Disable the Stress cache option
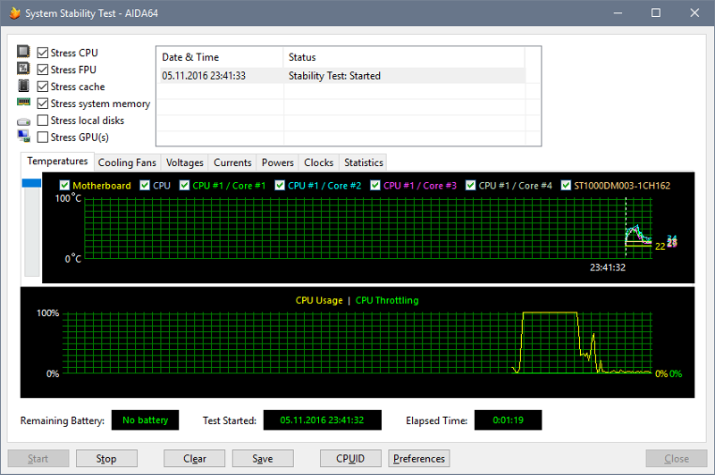 click(x=42, y=87)
